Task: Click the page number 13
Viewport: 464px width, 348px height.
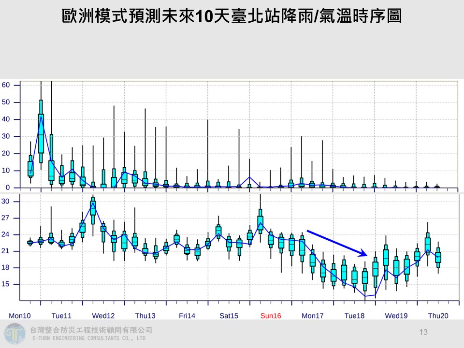Action: (424, 332)
